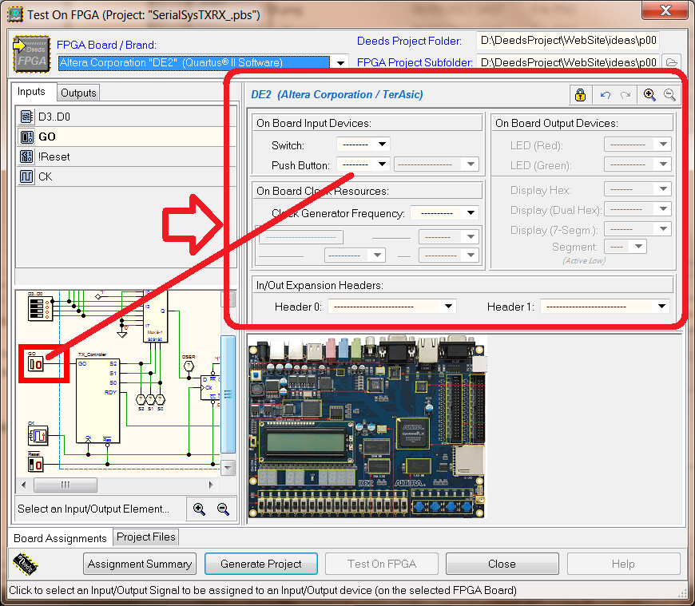Browse for the FPGA project subfolder
This screenshot has height=606, width=695.
tap(672, 62)
